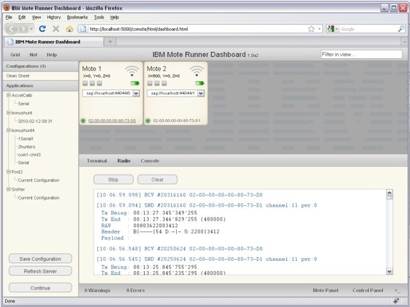This screenshot has width=410, height=307.
Task: Go to the Home page icon
Action: point(69,29)
